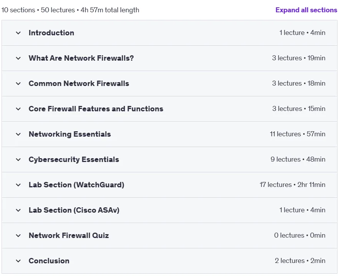Expand the Lab Section (WatchGuard) chevron
Viewport: 339px width, 276px height.
pos(18,185)
